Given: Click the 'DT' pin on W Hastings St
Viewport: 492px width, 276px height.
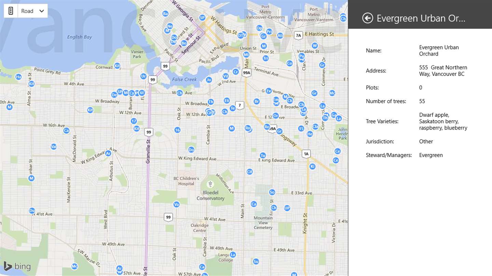Looking at the screenshot, I should (241, 35).
